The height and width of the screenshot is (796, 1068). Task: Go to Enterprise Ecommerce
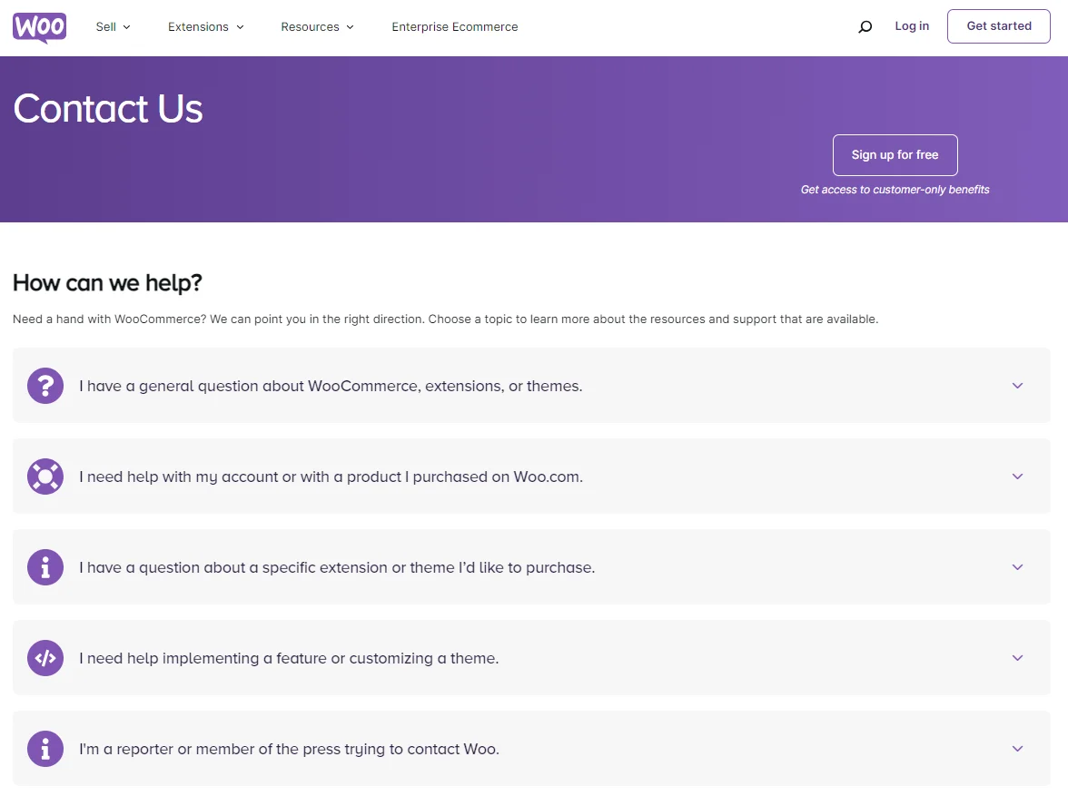[455, 26]
